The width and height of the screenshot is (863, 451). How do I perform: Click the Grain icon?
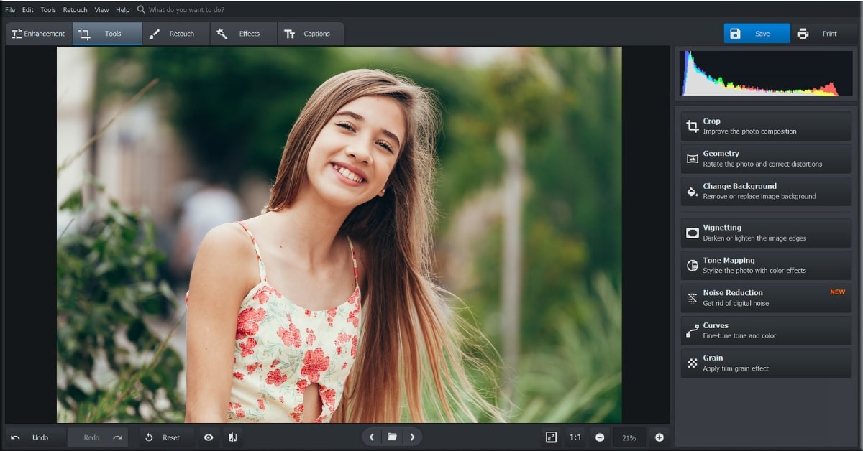pyautogui.click(x=692, y=363)
